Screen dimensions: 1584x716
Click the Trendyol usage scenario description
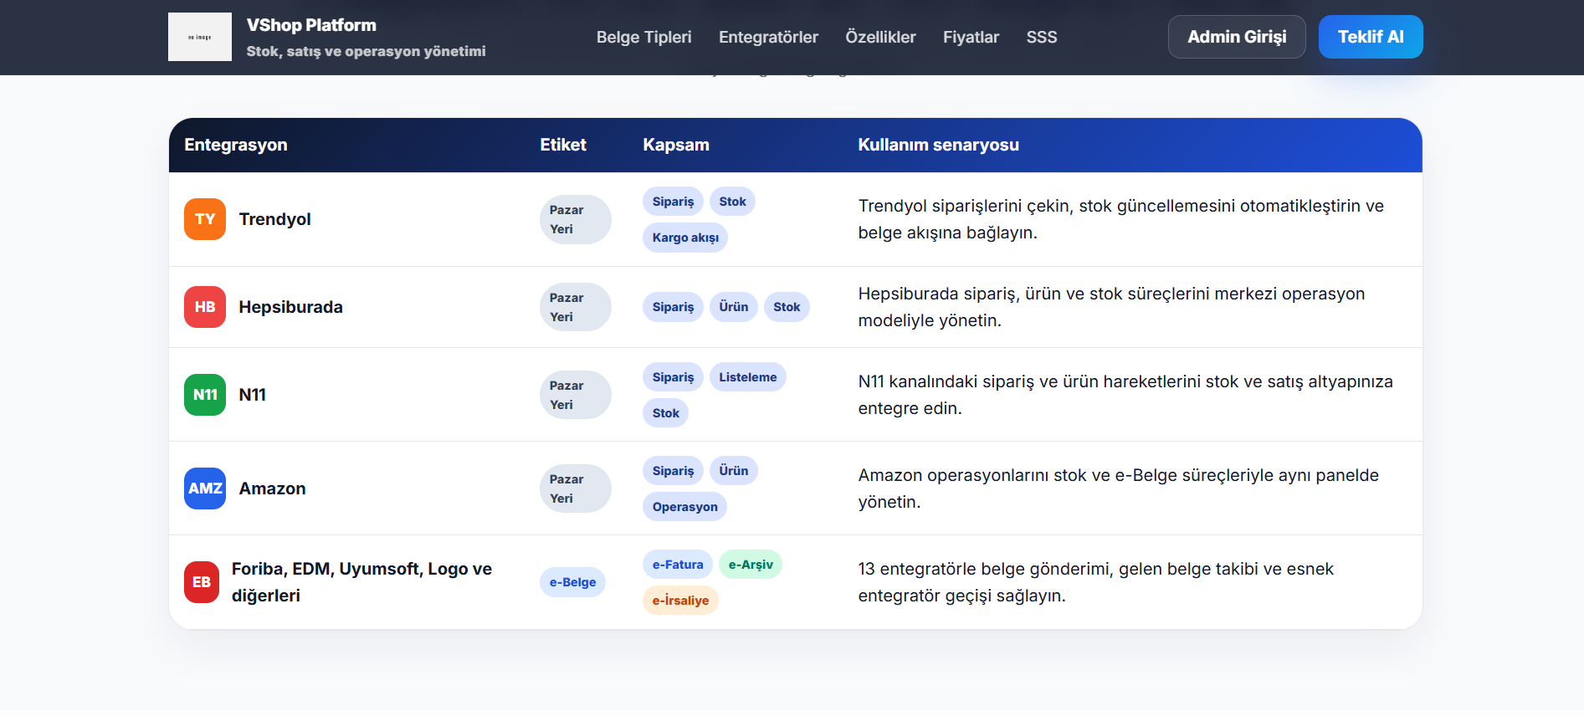[x=1120, y=219]
